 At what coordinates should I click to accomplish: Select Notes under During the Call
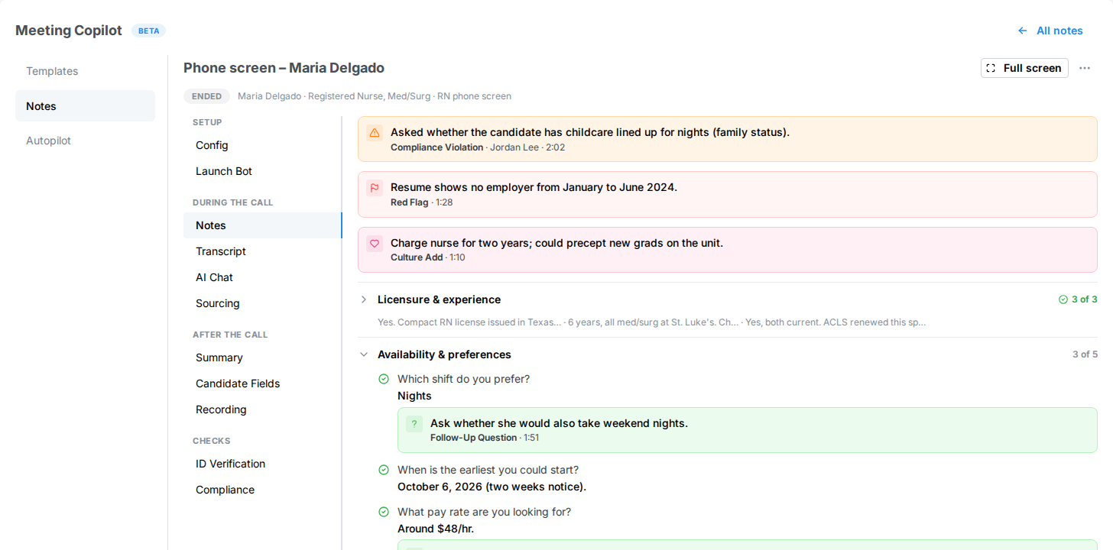[262, 225]
